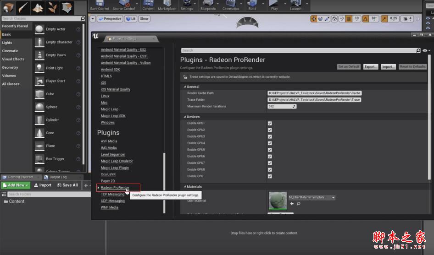Collapse the Materials section
Screen dimensions: 434x255
(x=184, y=186)
